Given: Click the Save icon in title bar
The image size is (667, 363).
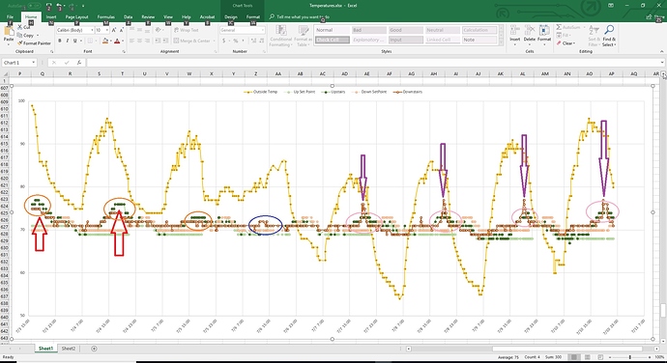Looking at the screenshot, I should [x=49, y=6].
